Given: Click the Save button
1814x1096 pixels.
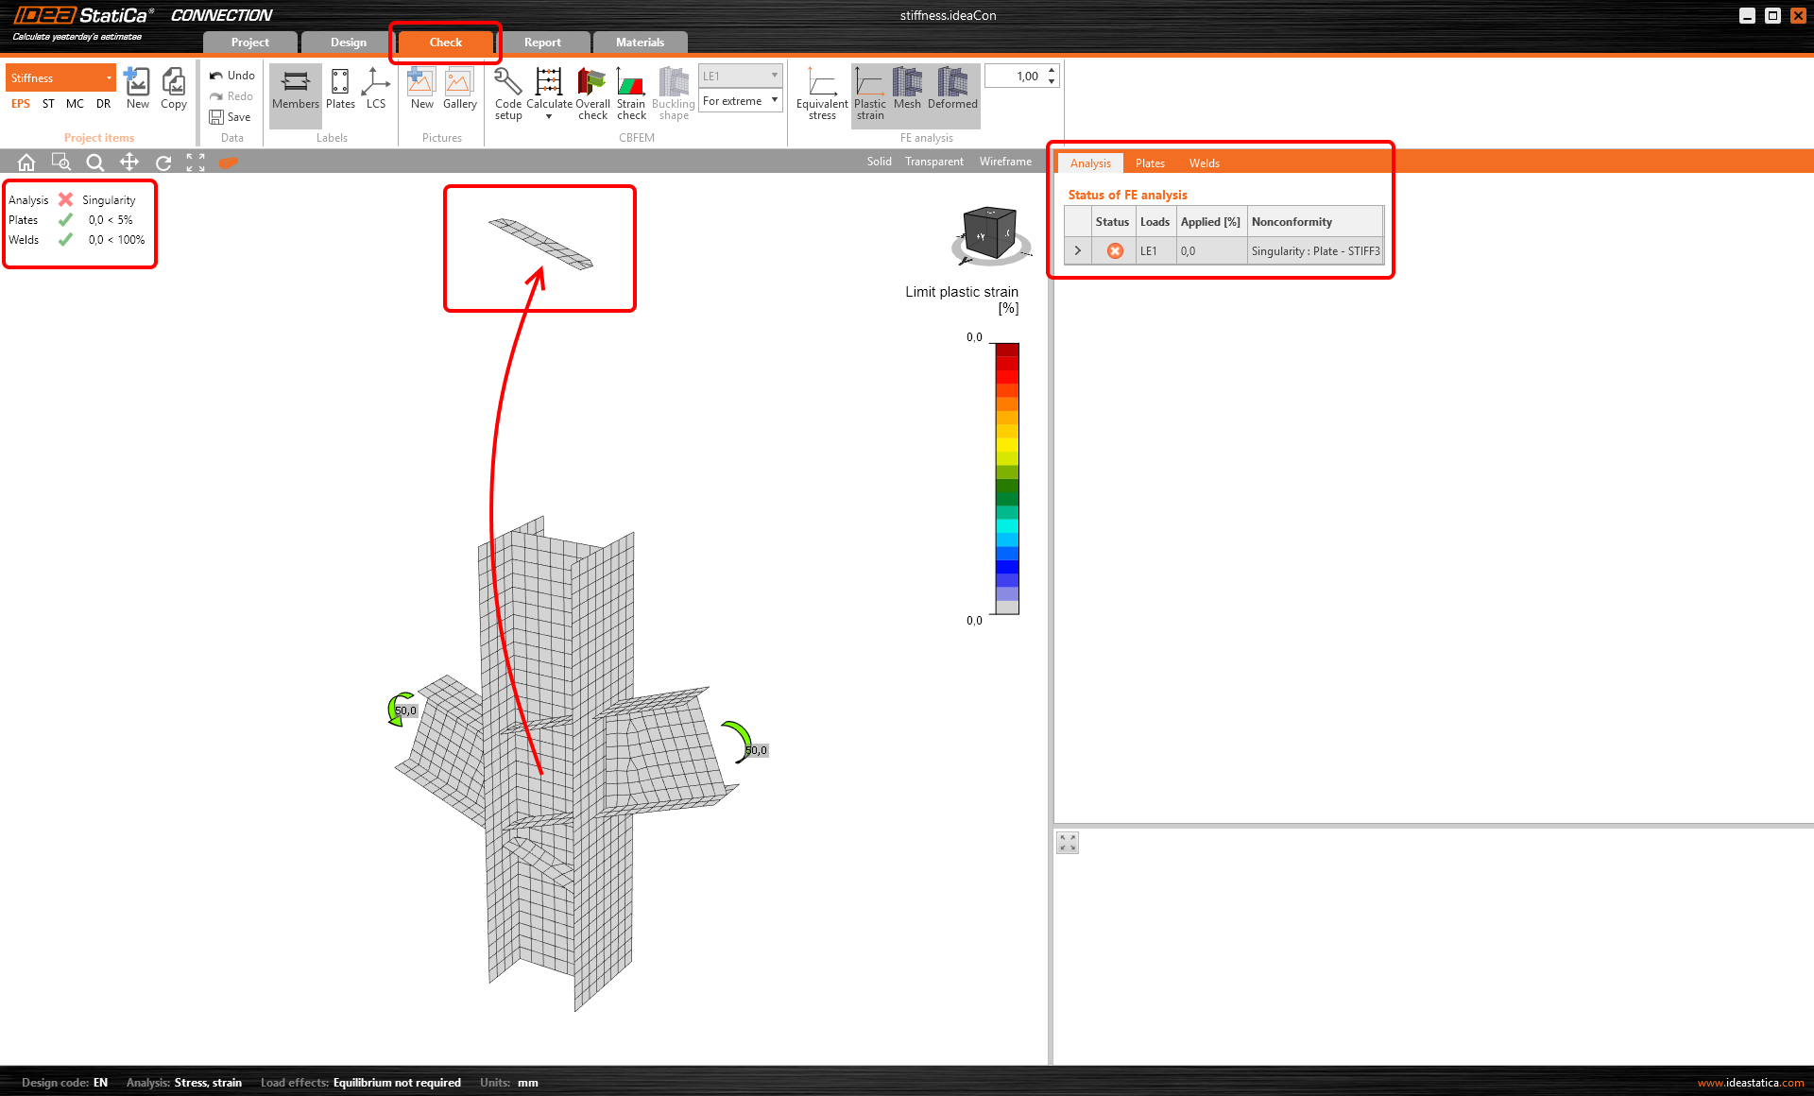Looking at the screenshot, I should click(231, 117).
